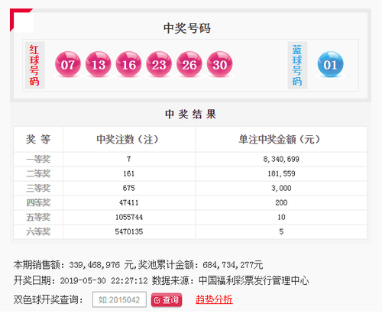This screenshot has width=382, height=320.
Task: Click sixth prize winner count 5470135
Action: (x=129, y=231)
